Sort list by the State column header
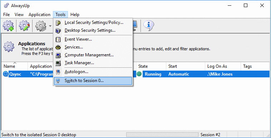The image size is (271, 138). coord(151,66)
